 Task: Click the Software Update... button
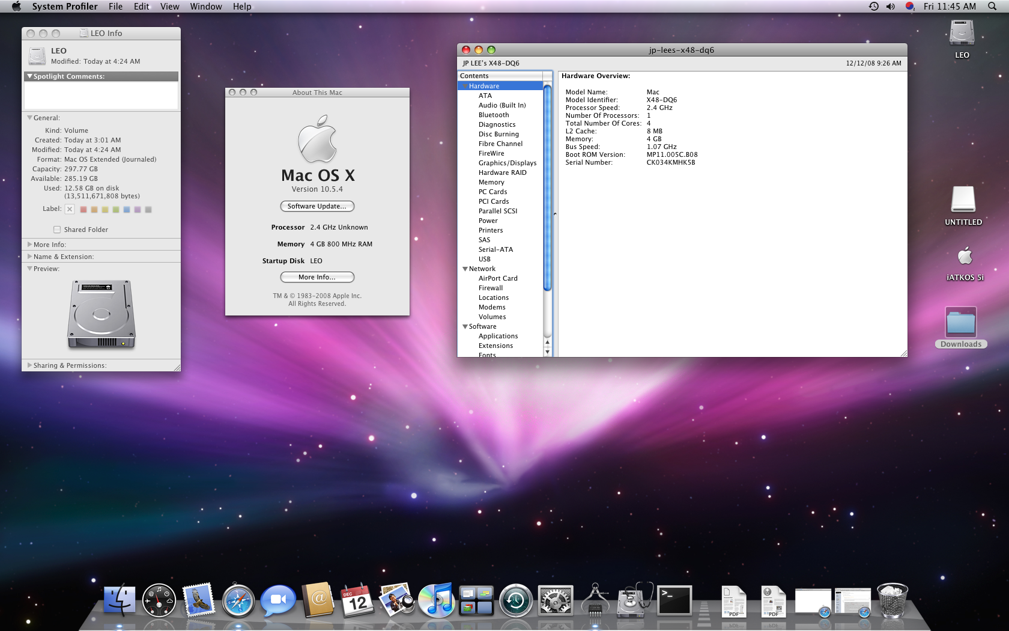pos(317,206)
